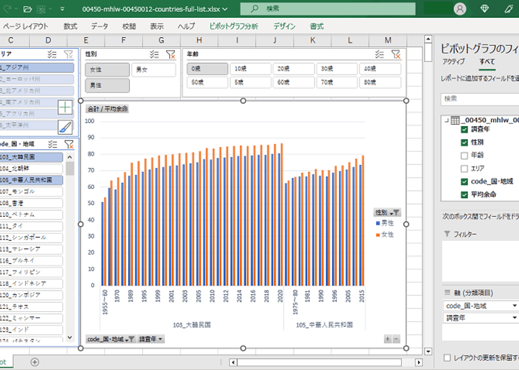Image resolution: width=519 pixels, height=370 pixels.
Task: Click the pen icon in the title bar
Action: (x=509, y=9)
